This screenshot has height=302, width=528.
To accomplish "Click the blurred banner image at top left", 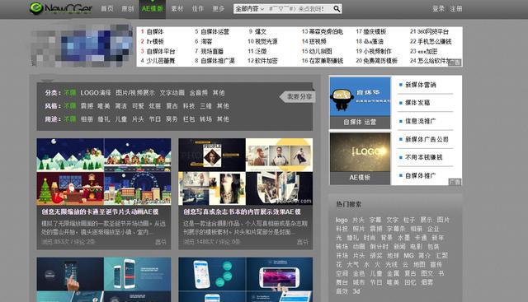I will click(81, 46).
